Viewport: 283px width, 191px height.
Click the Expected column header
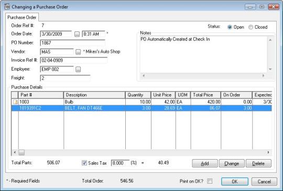(x=262, y=95)
